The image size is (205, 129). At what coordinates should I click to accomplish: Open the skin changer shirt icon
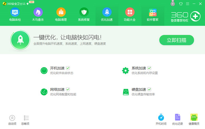point(181,4)
